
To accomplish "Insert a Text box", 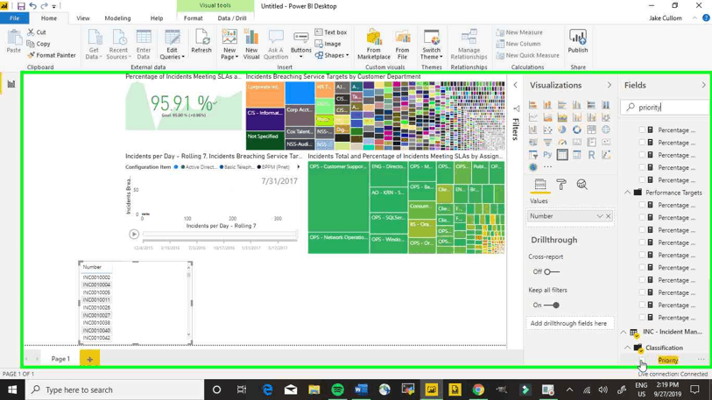I will pos(331,32).
